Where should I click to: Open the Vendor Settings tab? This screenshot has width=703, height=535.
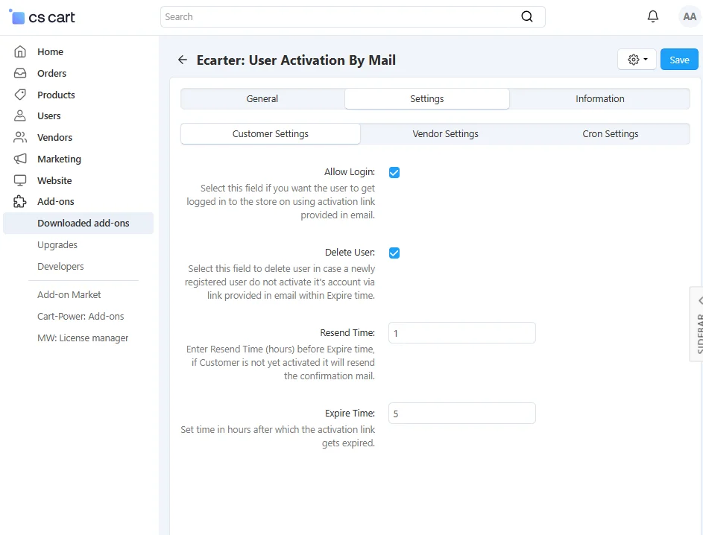click(445, 133)
